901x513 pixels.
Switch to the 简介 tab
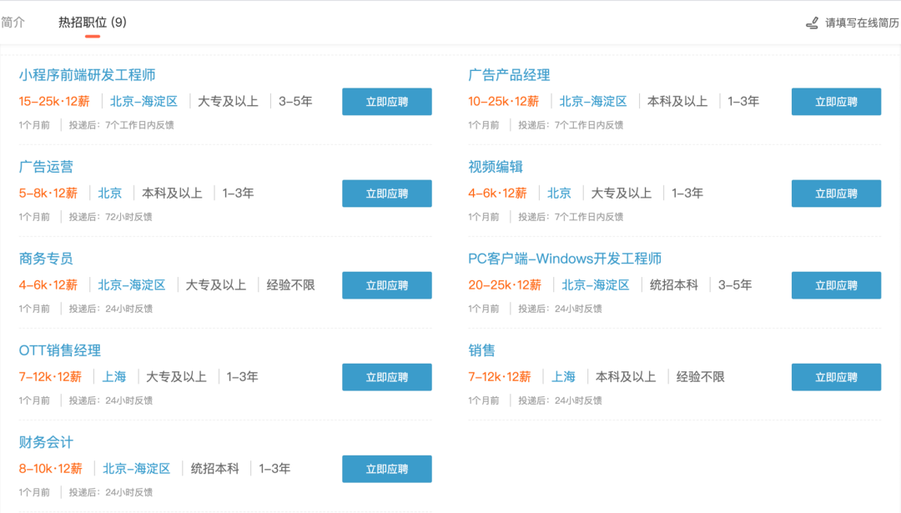point(13,23)
